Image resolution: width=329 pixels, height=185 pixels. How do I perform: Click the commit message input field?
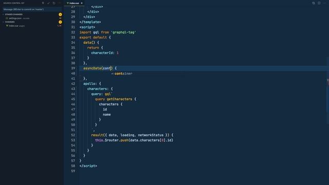(32, 9)
